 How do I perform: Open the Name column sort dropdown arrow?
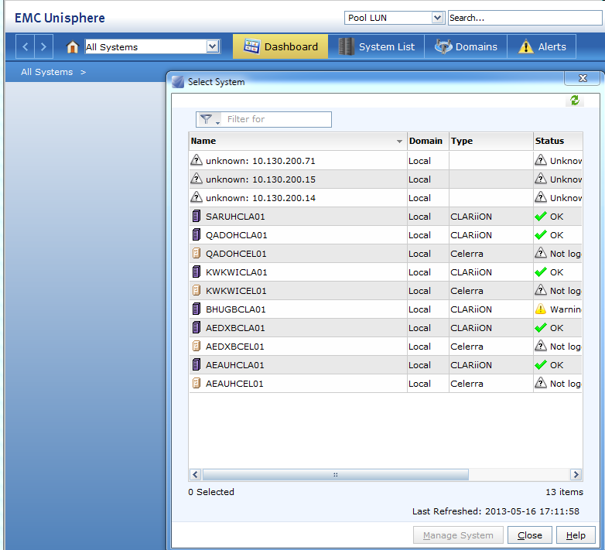coord(399,142)
